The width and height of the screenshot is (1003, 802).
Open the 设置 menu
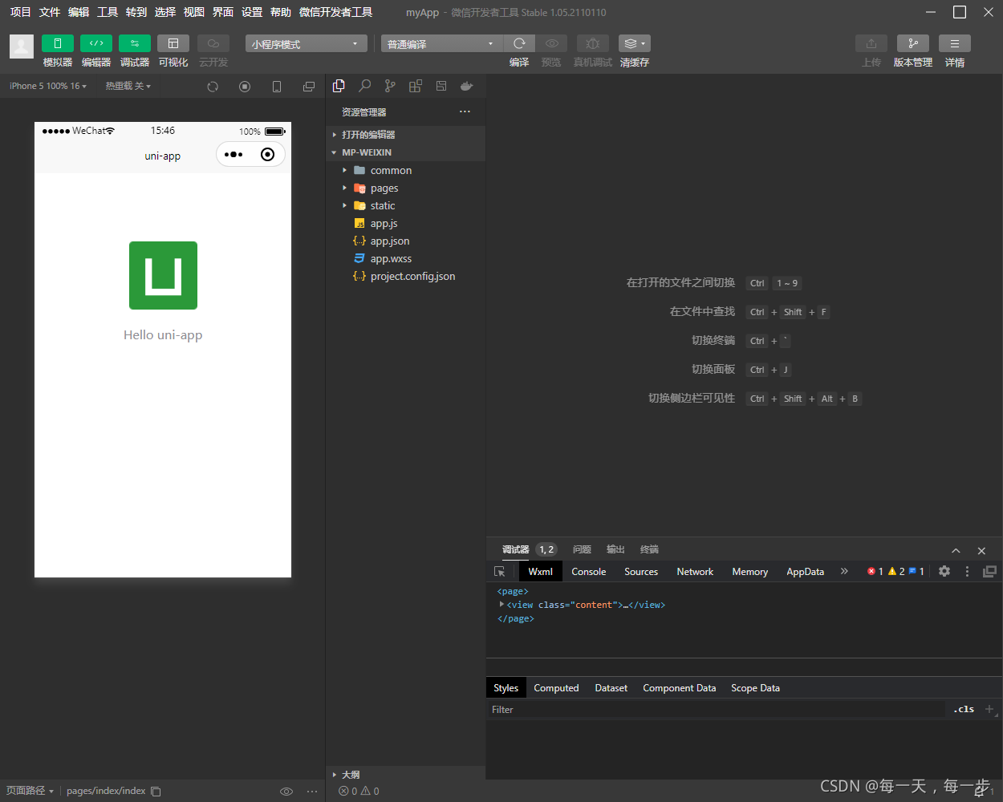(x=252, y=12)
